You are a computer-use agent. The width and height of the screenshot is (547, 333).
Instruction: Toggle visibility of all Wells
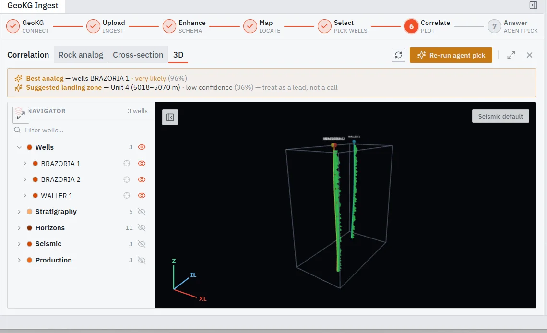[142, 147]
